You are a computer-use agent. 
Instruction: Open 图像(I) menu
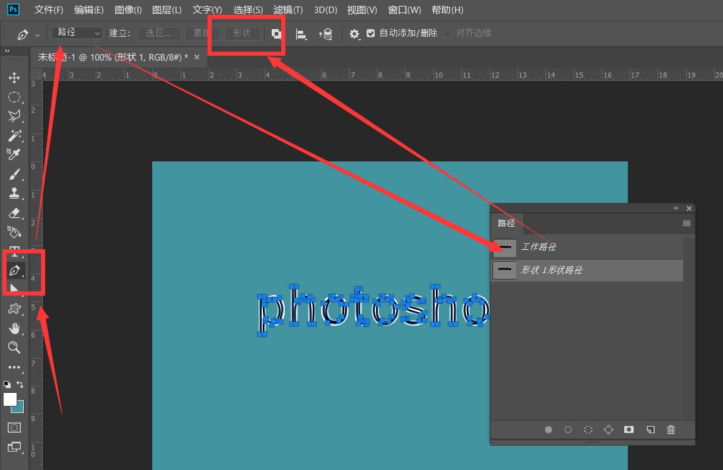pyautogui.click(x=128, y=10)
